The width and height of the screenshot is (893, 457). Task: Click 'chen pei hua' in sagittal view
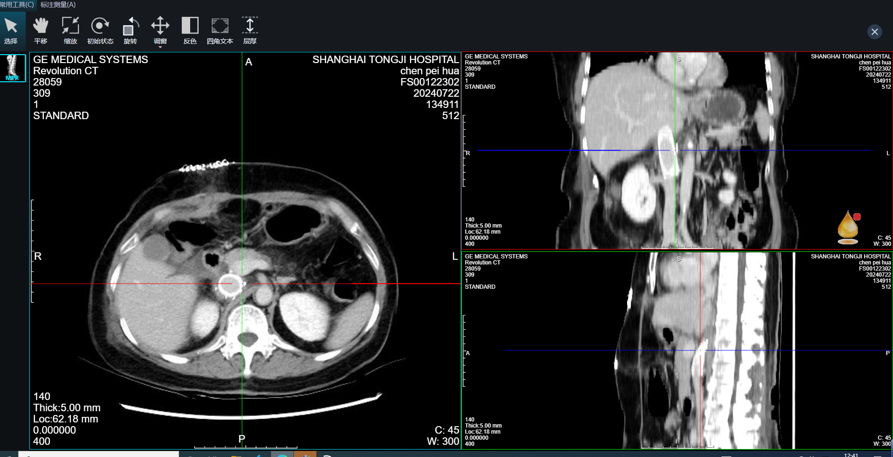(875, 263)
